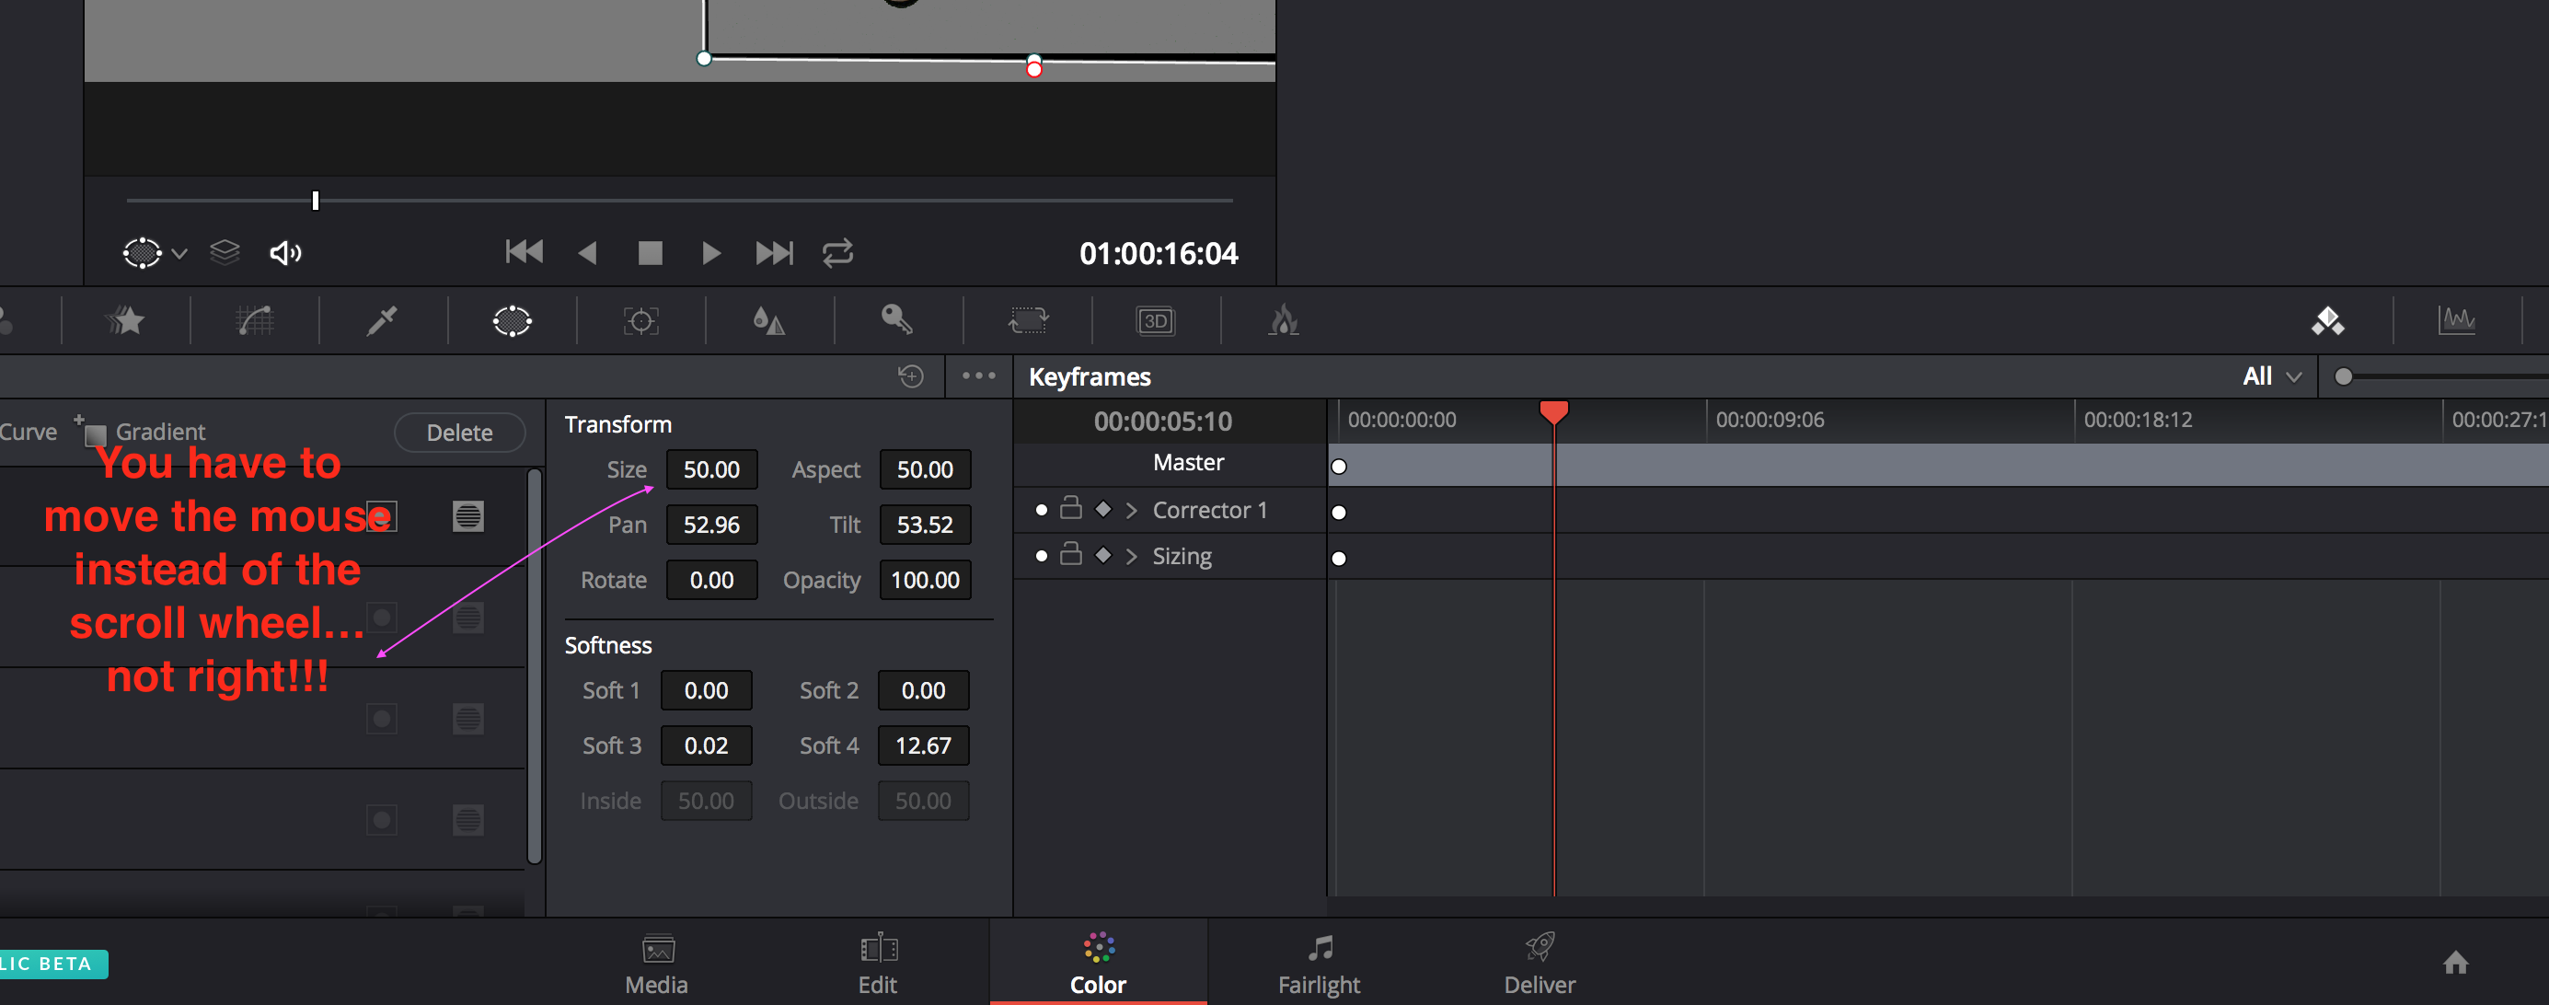Move the viewer scrub bar playhead
This screenshot has height=1005, width=2549.
click(x=316, y=201)
